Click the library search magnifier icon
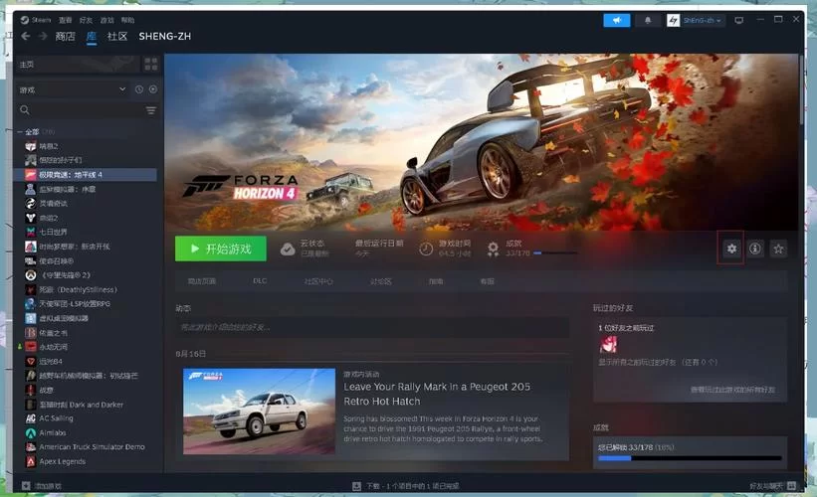The image size is (817, 497). 25,109
